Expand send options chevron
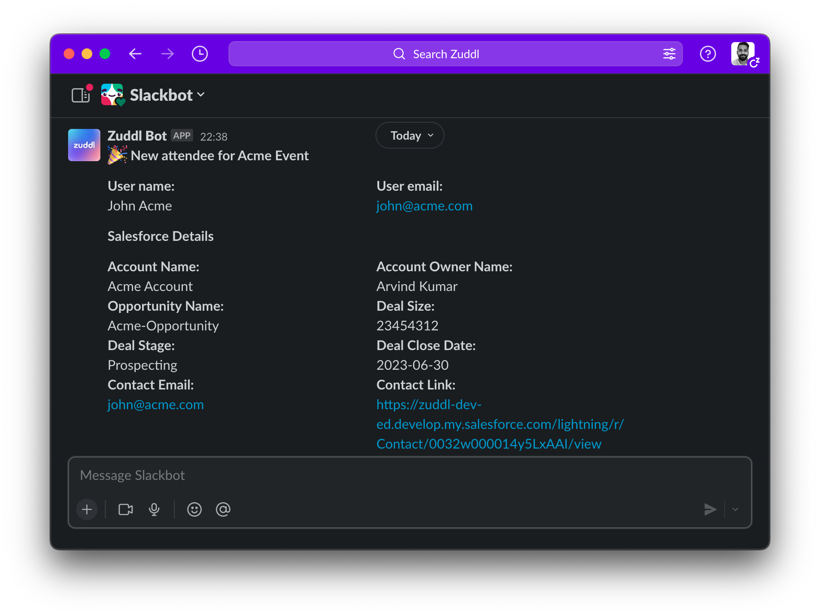This screenshot has width=820, height=616. point(735,509)
